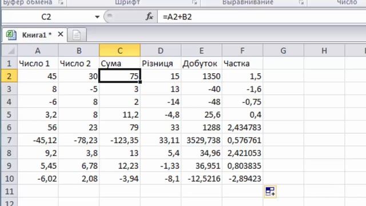Click the Insert Function fx icon
The width and height of the screenshot is (366, 206).
(149, 17)
